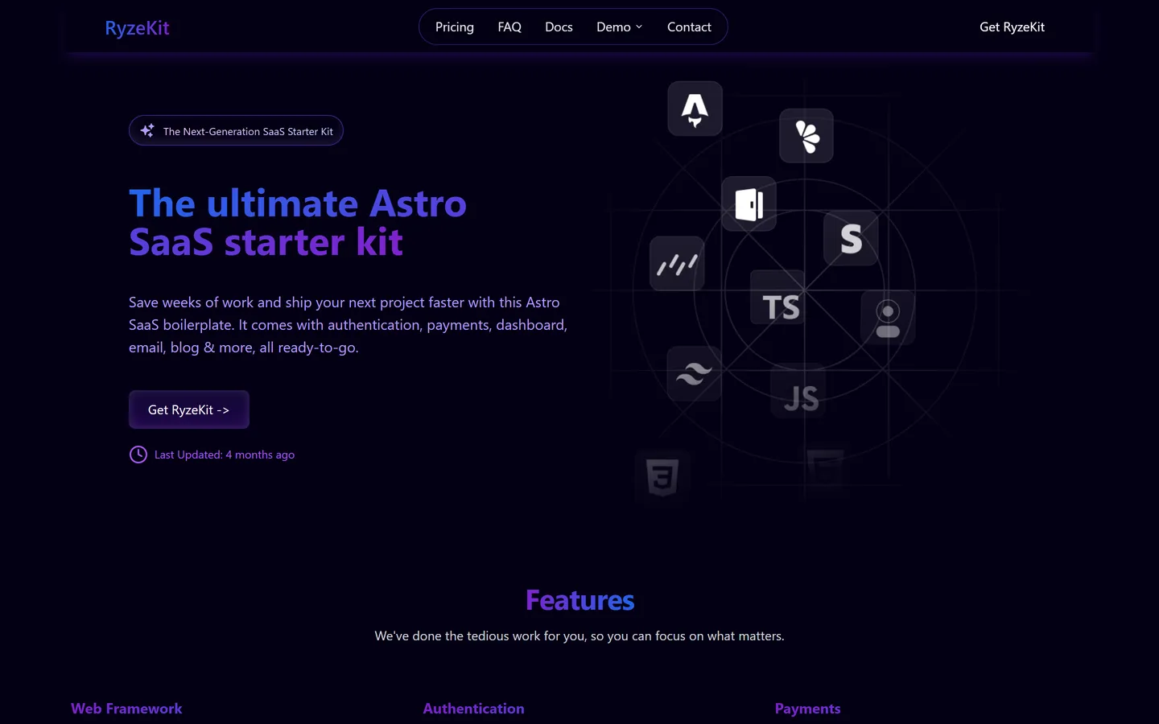Click the Web Framework feature title
Screen dimensions: 1159x724
point(126,709)
